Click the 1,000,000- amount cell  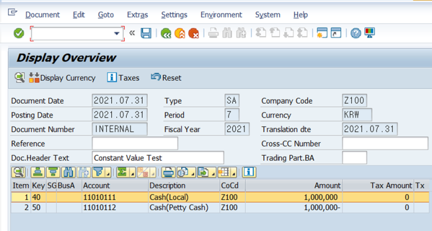pyautogui.click(x=294, y=208)
